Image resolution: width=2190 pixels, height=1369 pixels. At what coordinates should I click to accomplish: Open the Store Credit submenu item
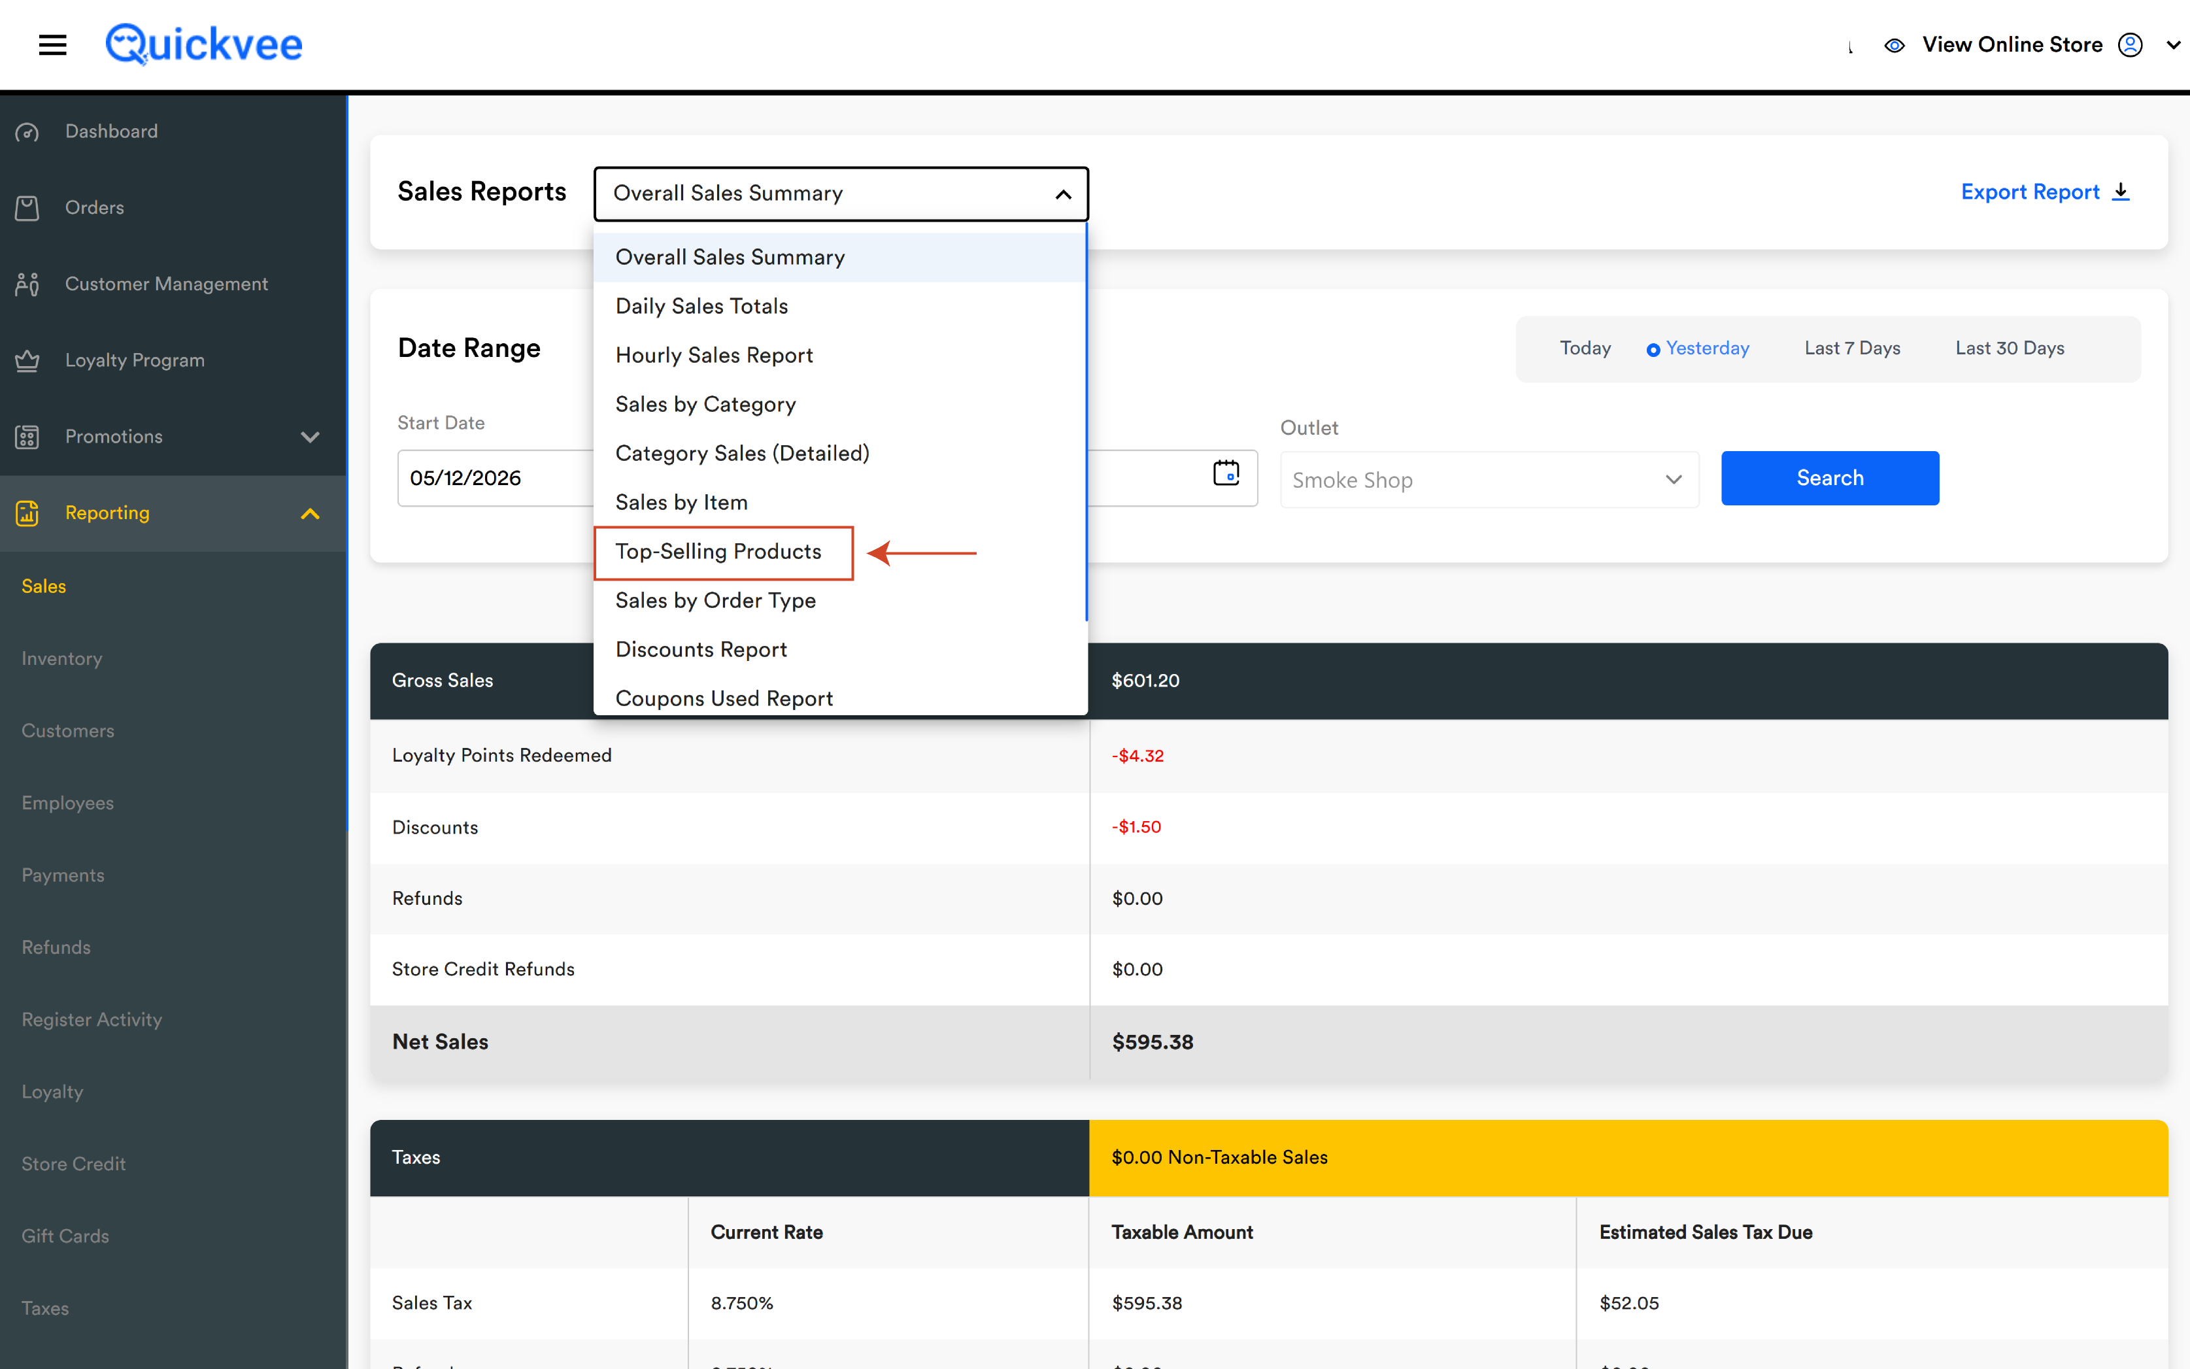pos(73,1164)
